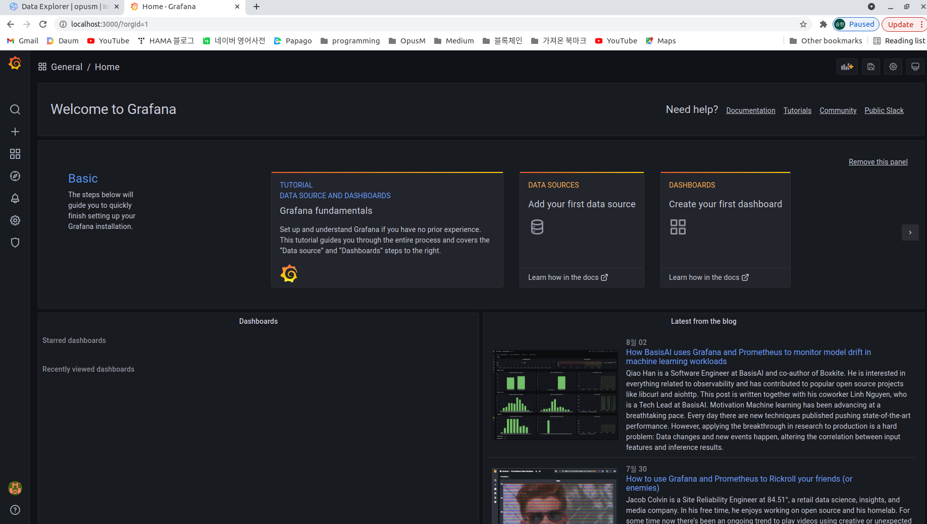Open the Explore compass icon
Screen dimensions: 927x524
pyautogui.click(x=15, y=176)
